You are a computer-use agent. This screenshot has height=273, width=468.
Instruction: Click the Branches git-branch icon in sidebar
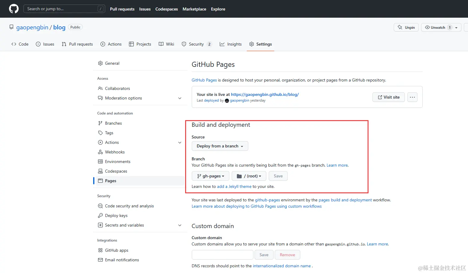click(100, 123)
